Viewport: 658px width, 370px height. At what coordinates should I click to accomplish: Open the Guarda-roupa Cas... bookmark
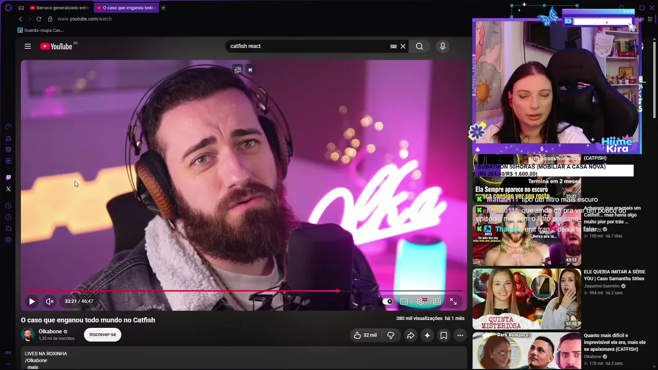[x=41, y=30]
